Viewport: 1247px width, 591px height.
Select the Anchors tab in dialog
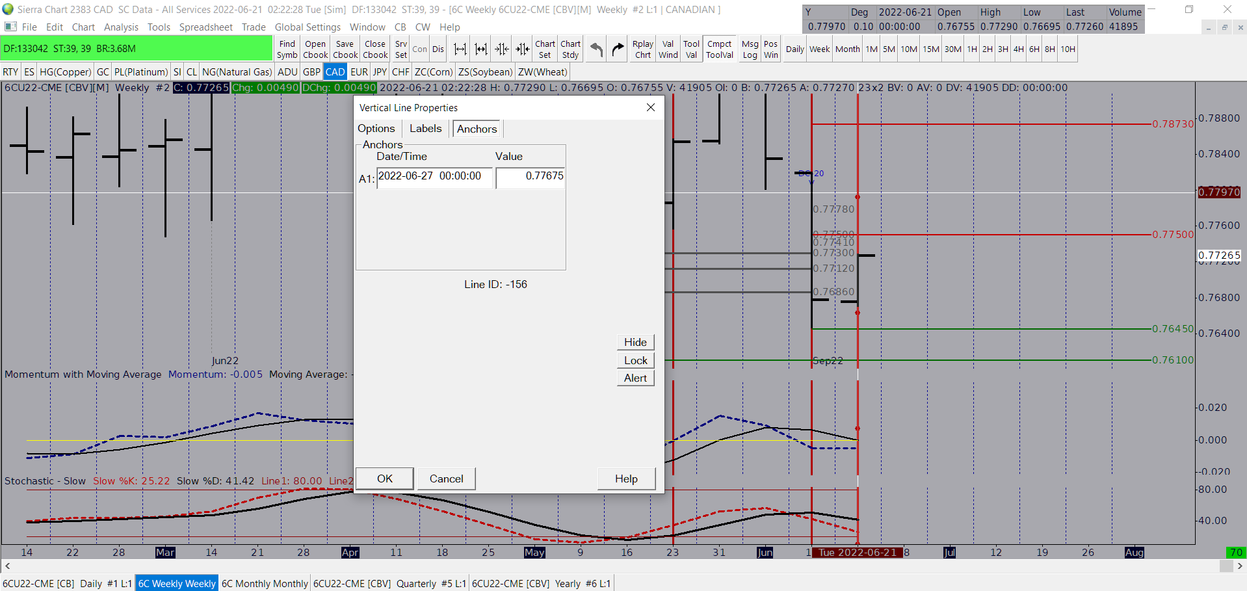(477, 129)
